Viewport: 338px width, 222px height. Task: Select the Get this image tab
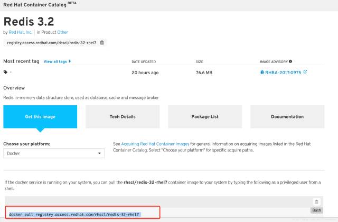(40, 117)
